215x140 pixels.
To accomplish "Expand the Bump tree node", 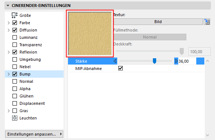I will [x=9, y=74].
